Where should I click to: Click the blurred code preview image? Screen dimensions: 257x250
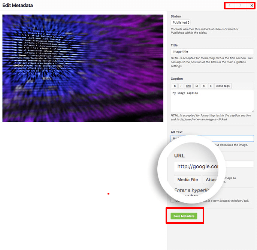click(83, 68)
